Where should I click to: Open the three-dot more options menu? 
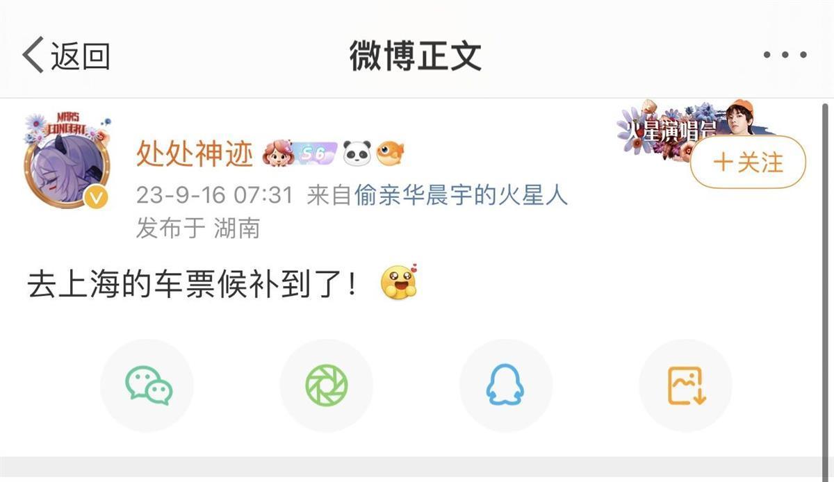[785, 56]
